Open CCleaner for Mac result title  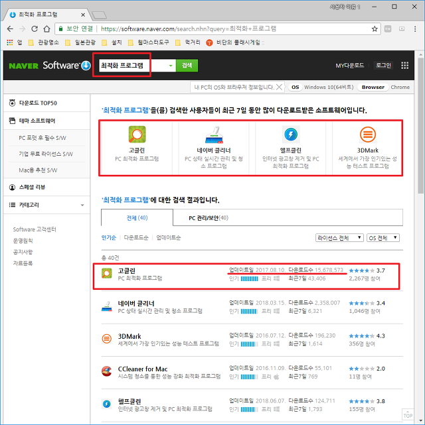[143, 369]
